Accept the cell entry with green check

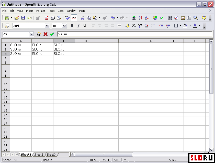point(52,34)
